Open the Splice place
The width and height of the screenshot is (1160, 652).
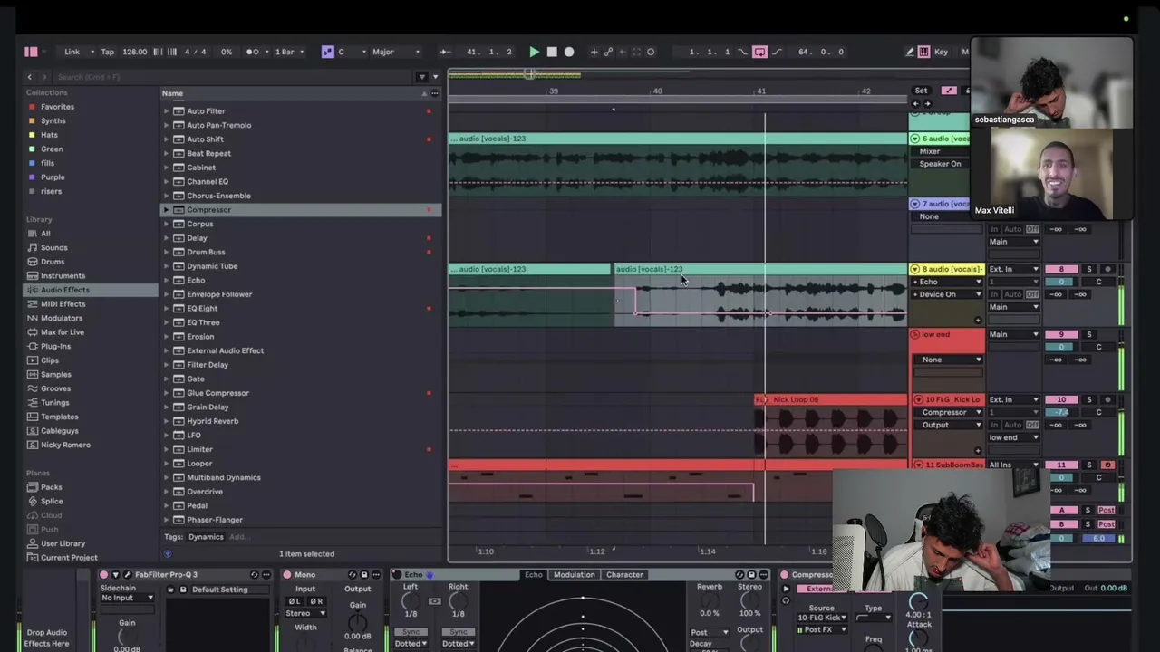coord(52,502)
